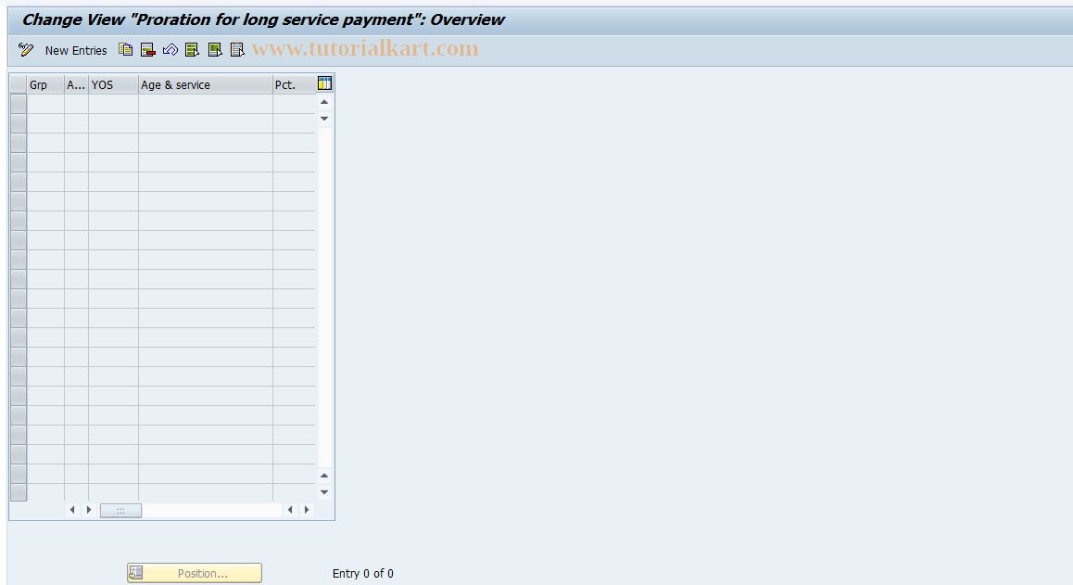This screenshot has width=1073, height=585.
Task: Click the first row Grp input cell
Action: coord(45,104)
